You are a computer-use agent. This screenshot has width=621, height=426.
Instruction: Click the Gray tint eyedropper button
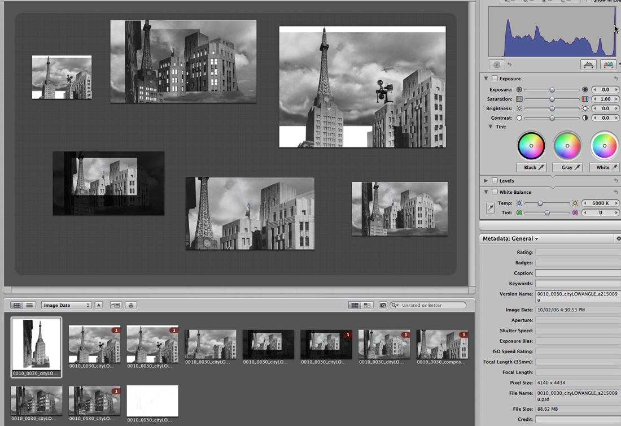[567, 168]
